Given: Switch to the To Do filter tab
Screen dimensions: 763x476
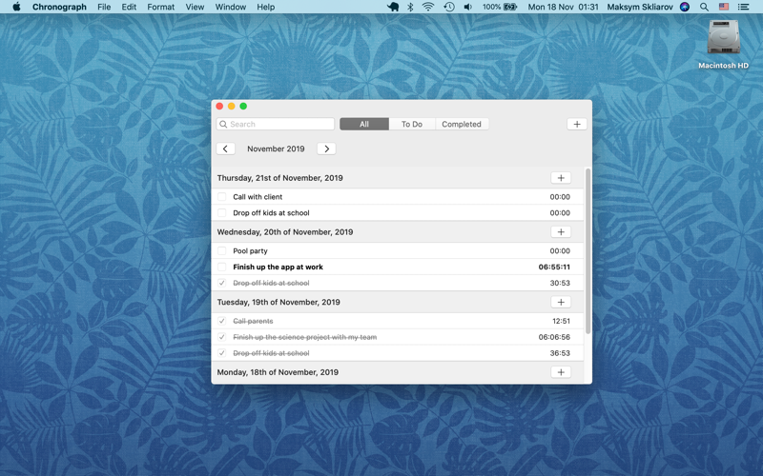Looking at the screenshot, I should point(412,125).
